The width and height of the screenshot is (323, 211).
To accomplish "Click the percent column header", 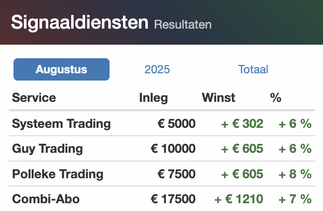I will pos(276,97).
